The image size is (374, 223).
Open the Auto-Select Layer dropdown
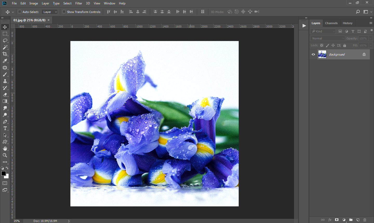[x=50, y=12]
